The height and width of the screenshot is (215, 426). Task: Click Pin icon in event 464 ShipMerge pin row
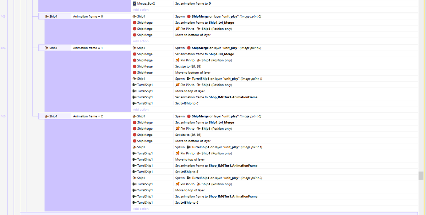tap(177, 60)
